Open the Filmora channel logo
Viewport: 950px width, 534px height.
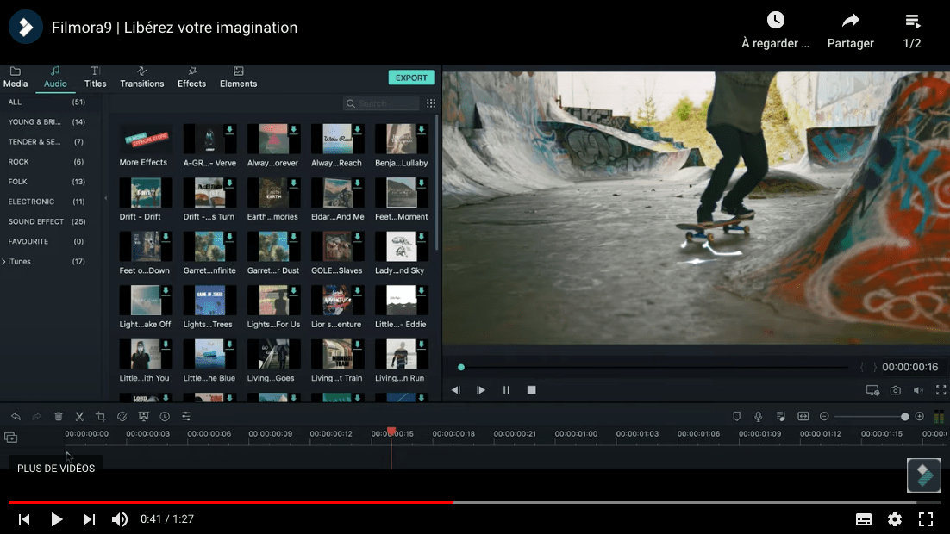(x=26, y=27)
